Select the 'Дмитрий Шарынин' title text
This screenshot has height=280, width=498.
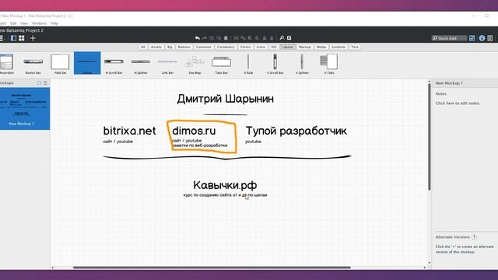point(226,99)
